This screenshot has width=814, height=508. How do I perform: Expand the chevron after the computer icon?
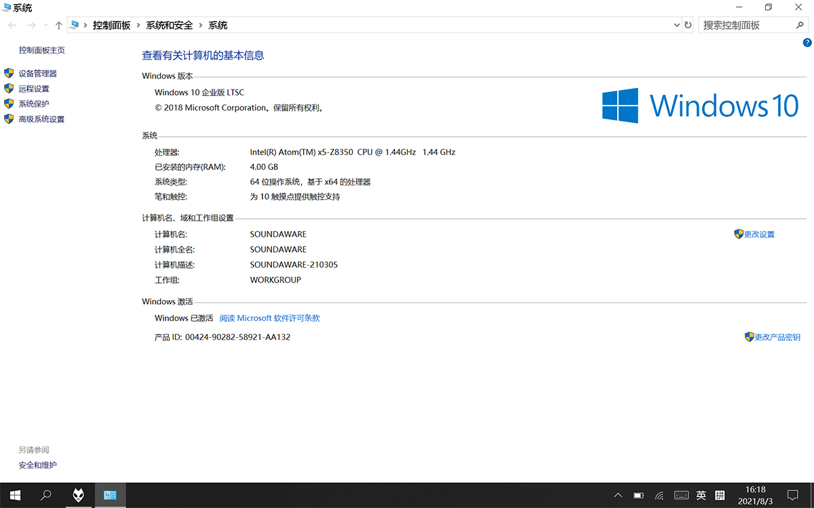point(85,25)
